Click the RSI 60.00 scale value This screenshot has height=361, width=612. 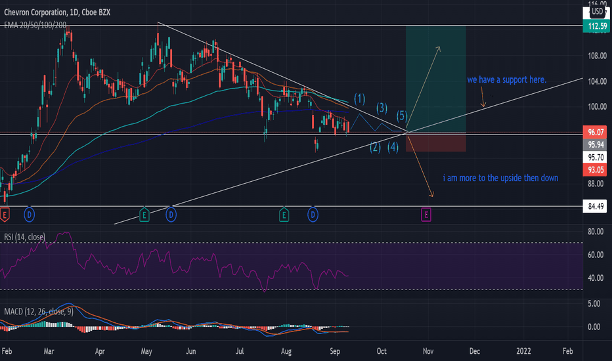[x=596, y=255]
